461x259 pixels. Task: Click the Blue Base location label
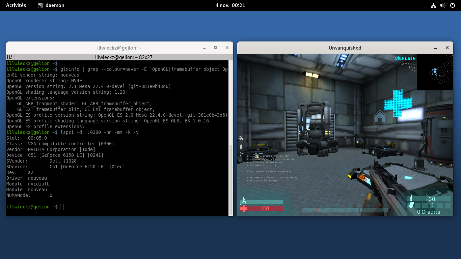(405, 58)
